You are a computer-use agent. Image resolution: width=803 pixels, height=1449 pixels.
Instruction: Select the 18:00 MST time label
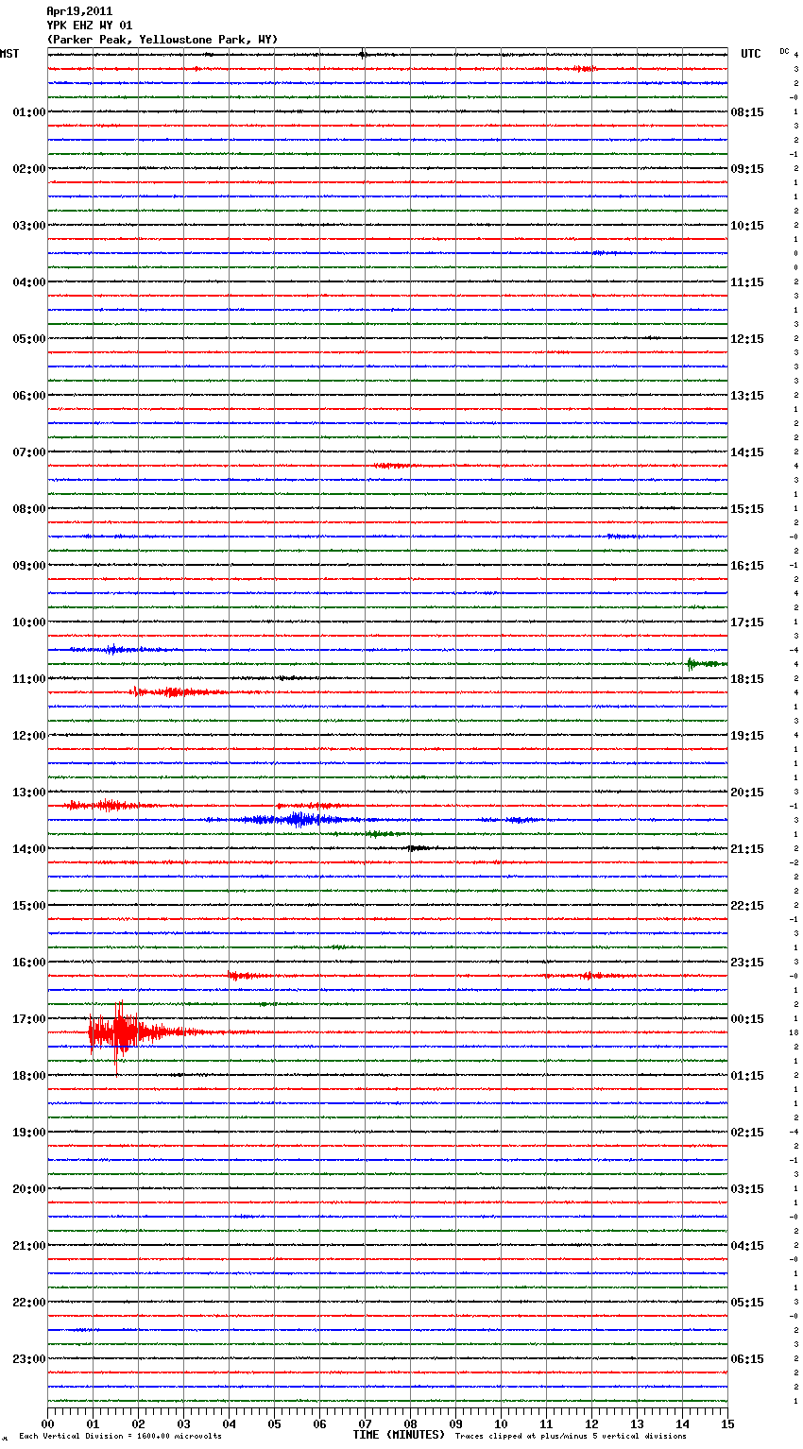click(29, 1076)
